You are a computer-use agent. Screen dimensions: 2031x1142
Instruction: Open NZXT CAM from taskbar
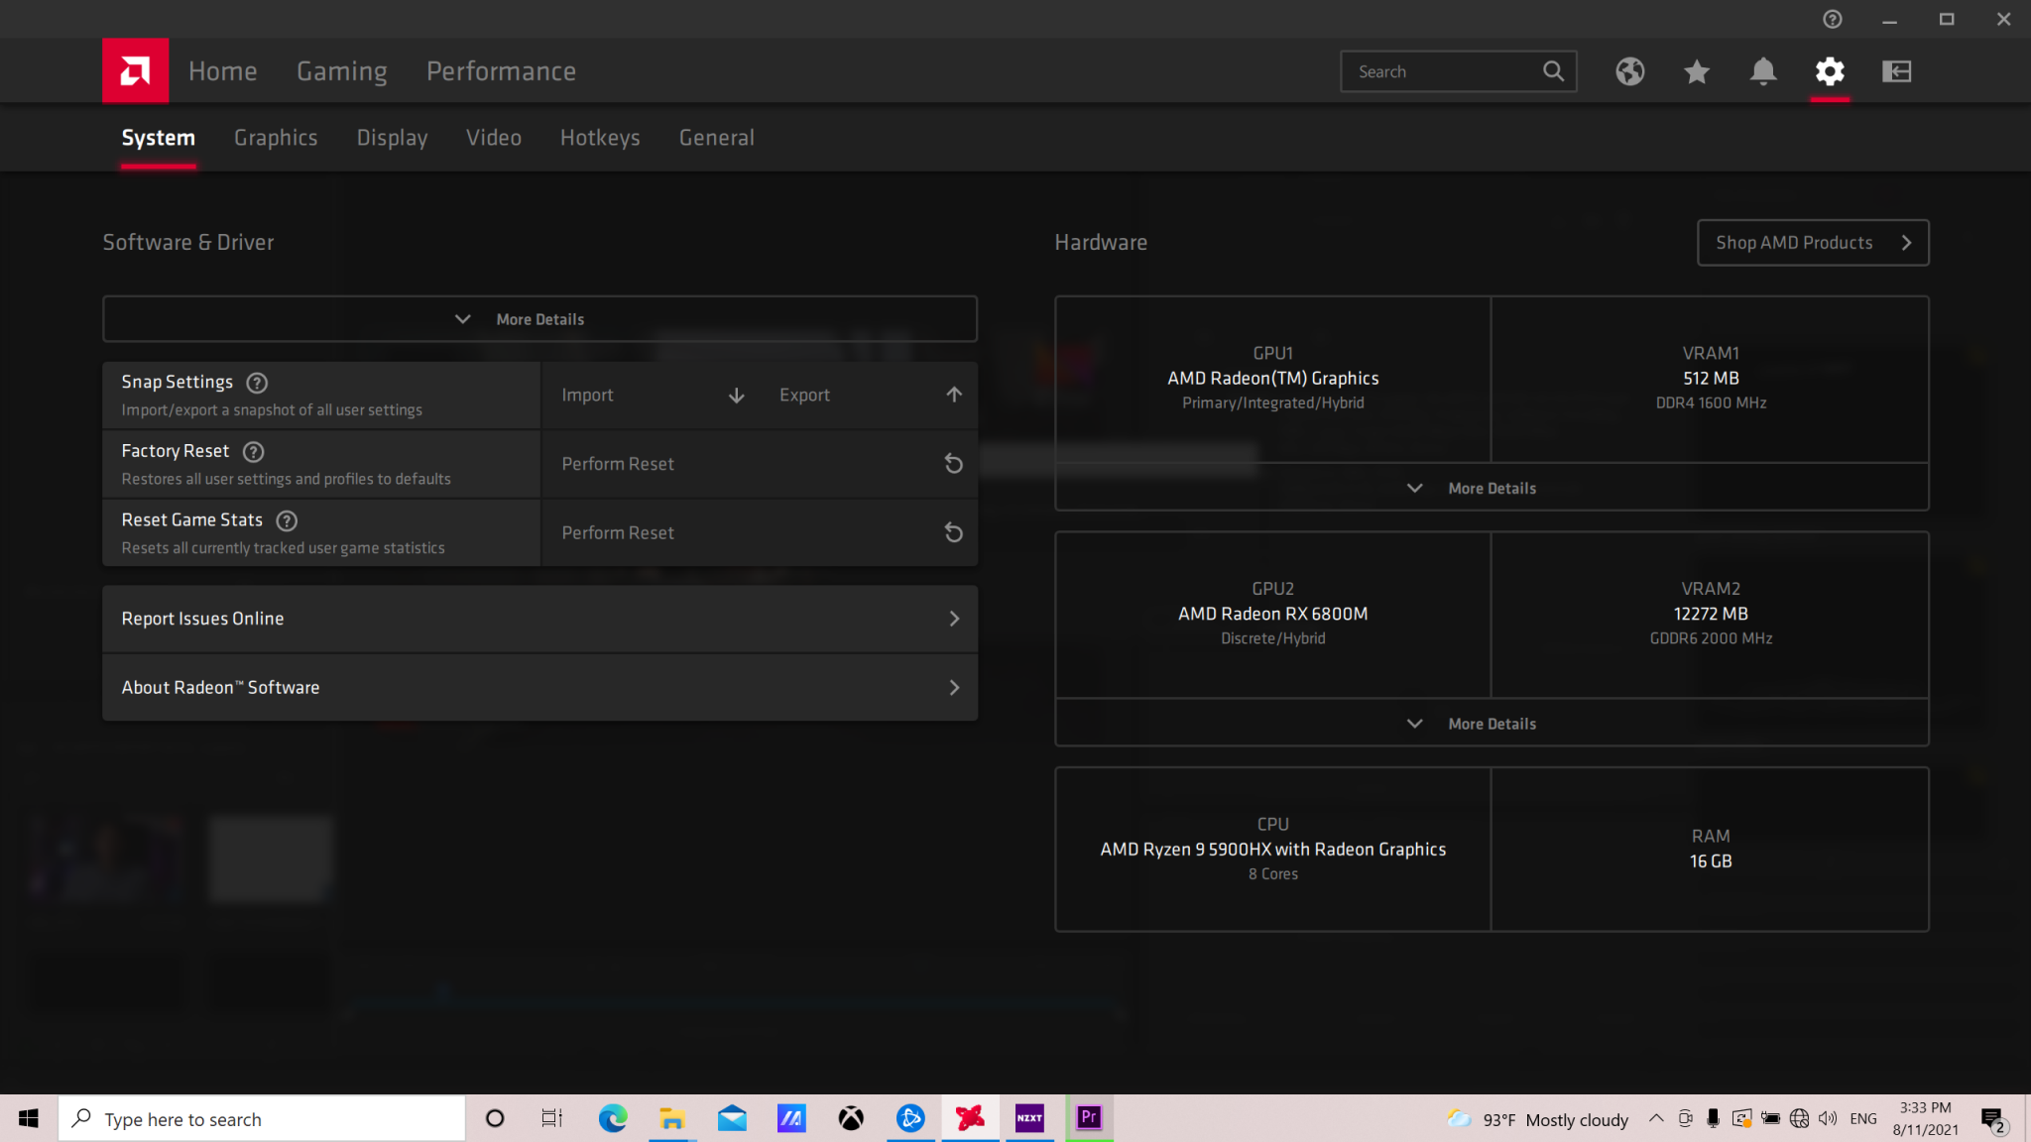[1029, 1118]
